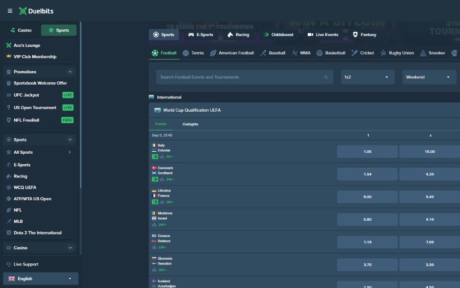Open US Open Tournament promotion
The width and height of the screenshot is (460, 288).
click(40, 108)
